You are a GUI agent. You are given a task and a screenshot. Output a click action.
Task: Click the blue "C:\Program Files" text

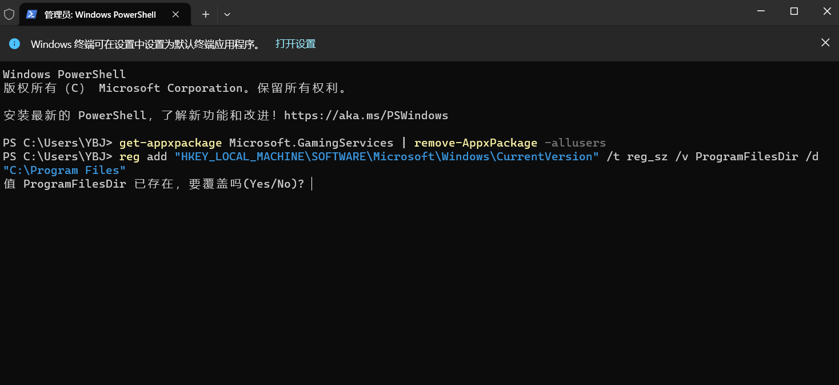click(63, 170)
